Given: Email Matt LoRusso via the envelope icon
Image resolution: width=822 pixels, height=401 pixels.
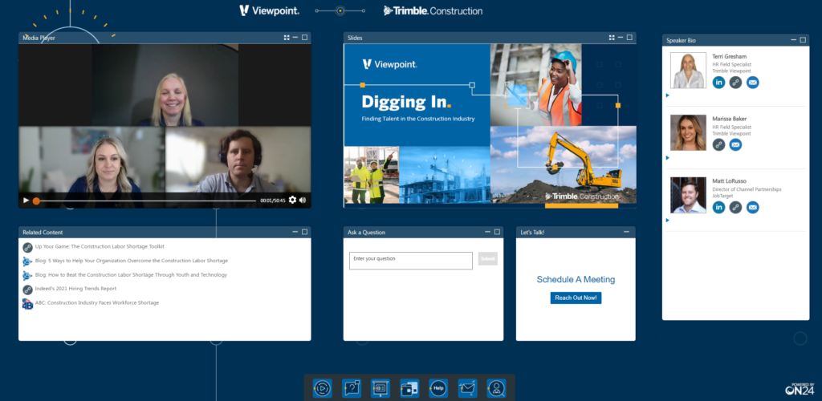Looking at the screenshot, I should coord(752,207).
